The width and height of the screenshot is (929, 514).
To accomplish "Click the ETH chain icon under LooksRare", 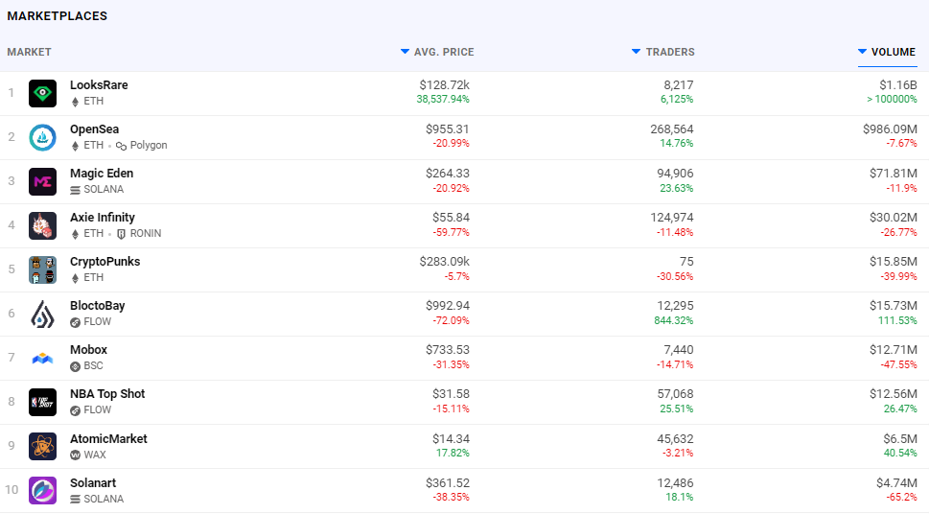I will (x=75, y=102).
